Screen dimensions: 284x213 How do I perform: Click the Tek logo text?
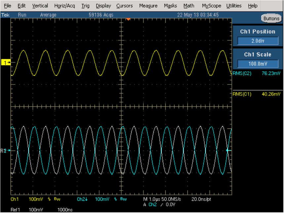click(5, 15)
